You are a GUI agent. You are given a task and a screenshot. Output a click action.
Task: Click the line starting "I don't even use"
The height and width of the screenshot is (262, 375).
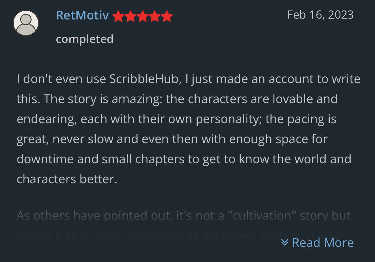[188, 79]
